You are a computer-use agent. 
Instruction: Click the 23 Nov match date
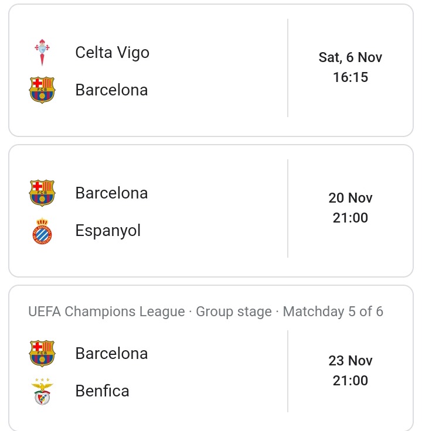coord(350,361)
